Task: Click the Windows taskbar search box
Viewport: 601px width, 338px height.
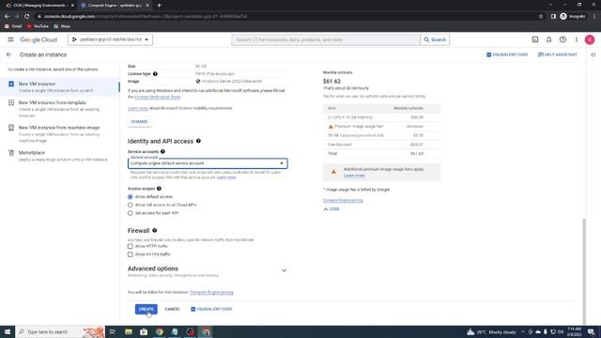Action: 60,331
